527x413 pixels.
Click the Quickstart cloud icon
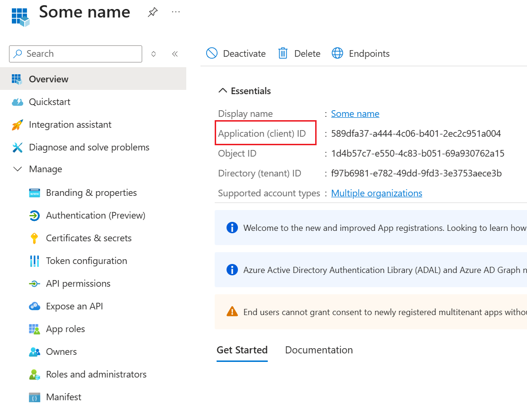point(18,102)
